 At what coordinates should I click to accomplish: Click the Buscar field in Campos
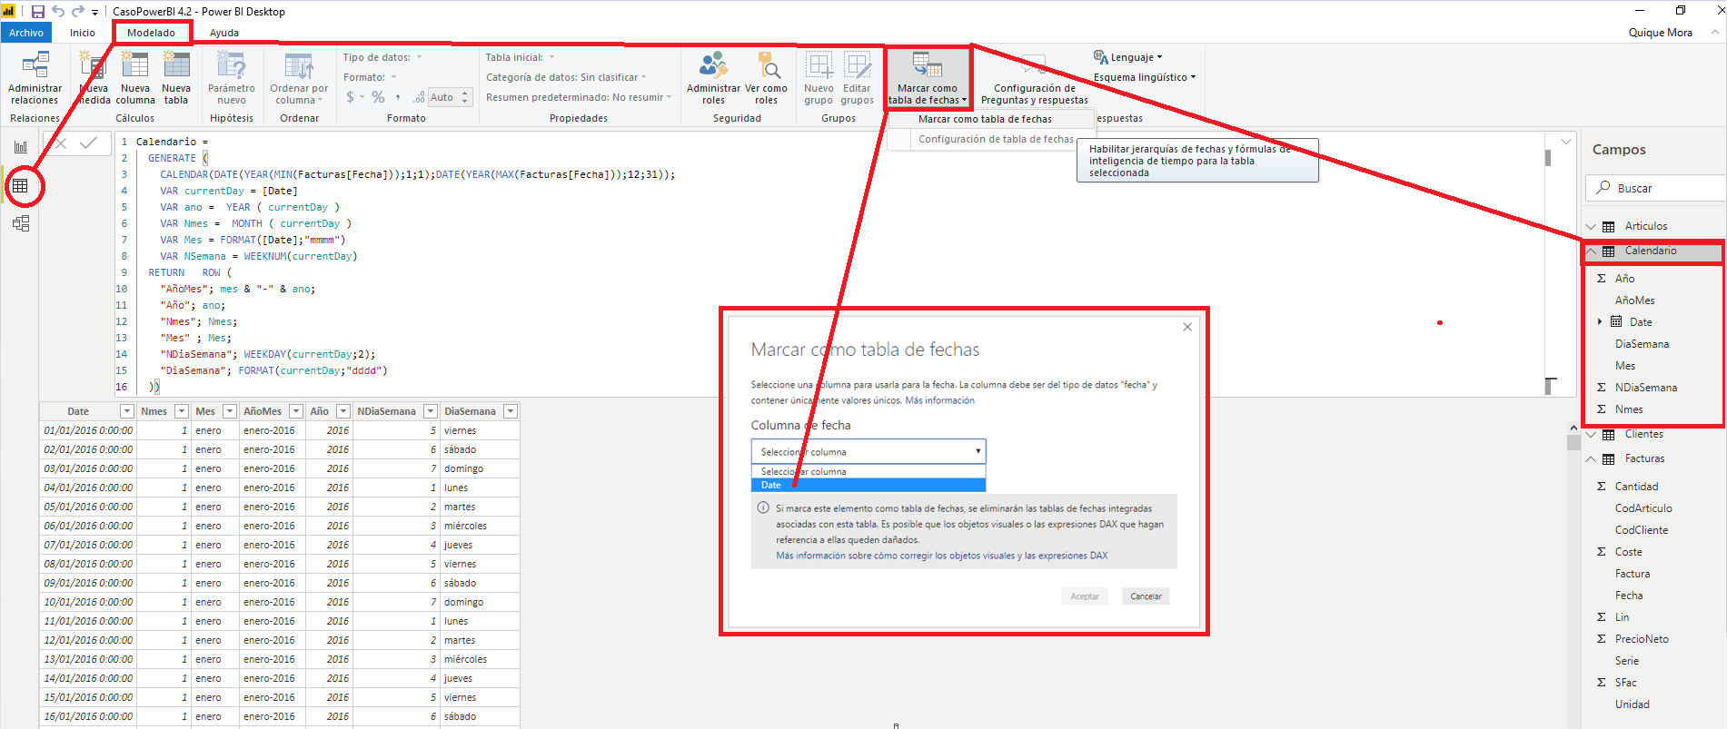[x=1655, y=188]
